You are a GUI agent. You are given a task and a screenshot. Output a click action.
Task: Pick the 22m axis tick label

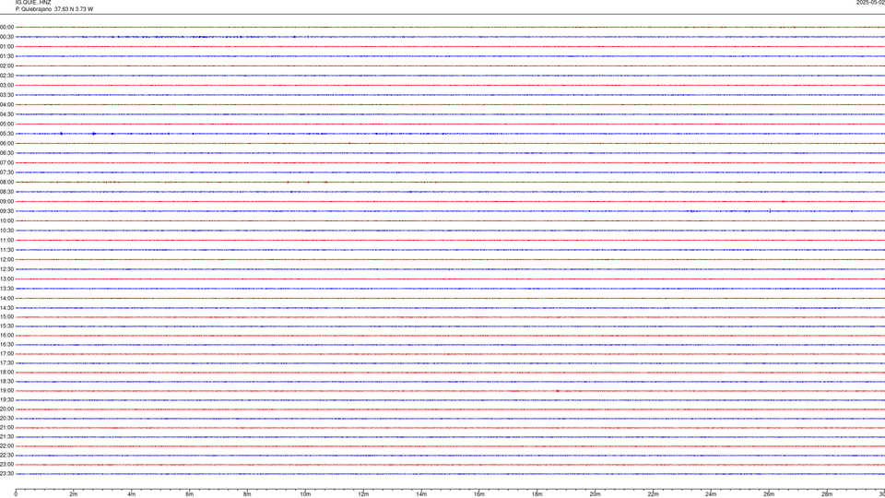tap(653, 494)
